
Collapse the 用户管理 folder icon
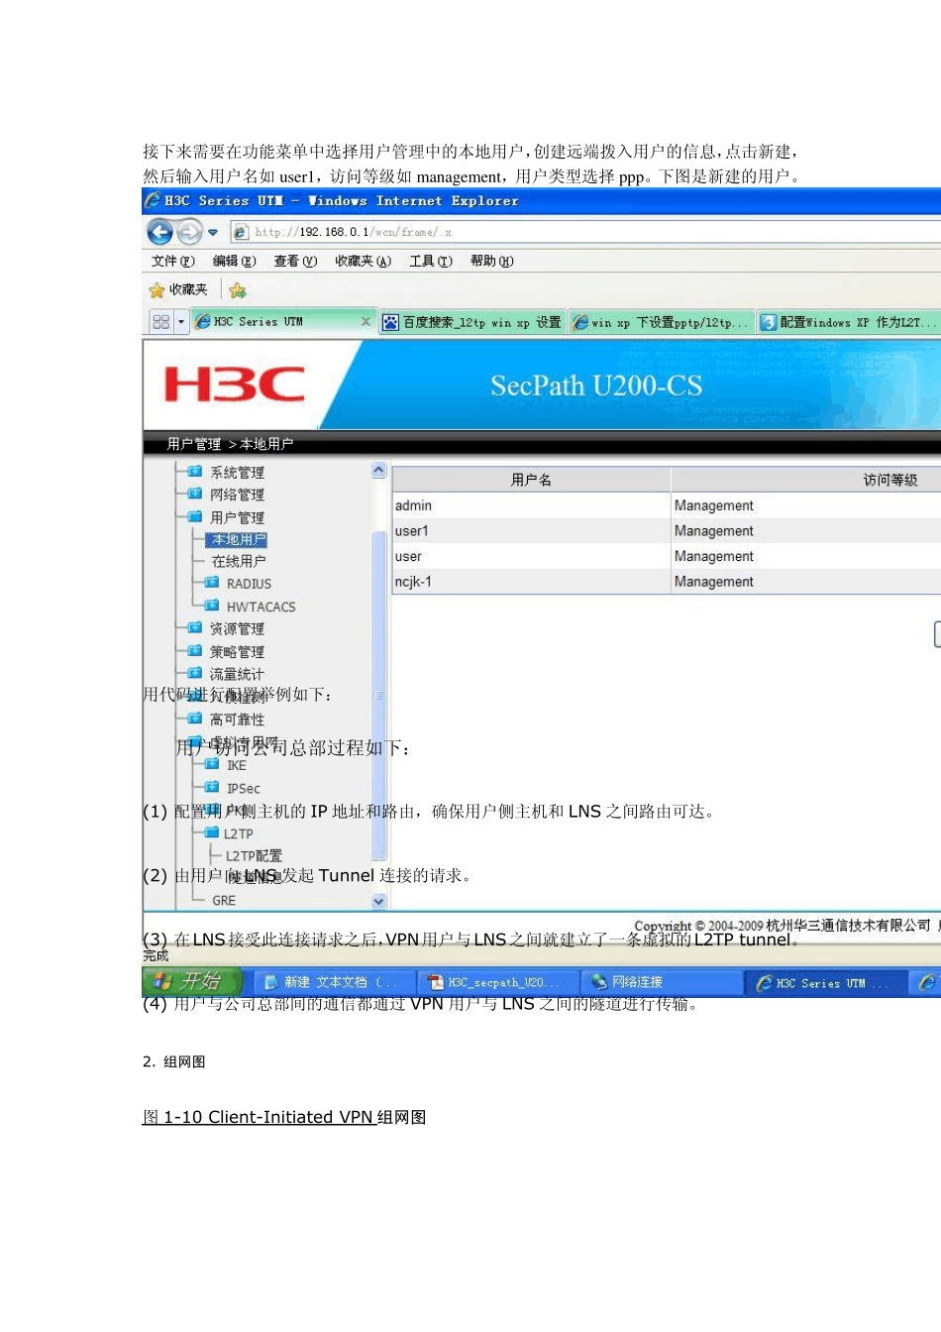pos(195,516)
